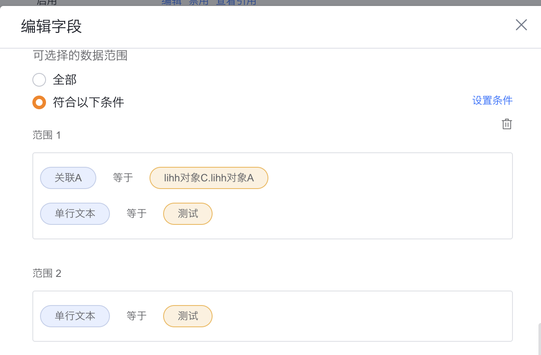Click the 查看引用 link behind the dialog
Screen dimensions: 541x355
coord(236,2)
